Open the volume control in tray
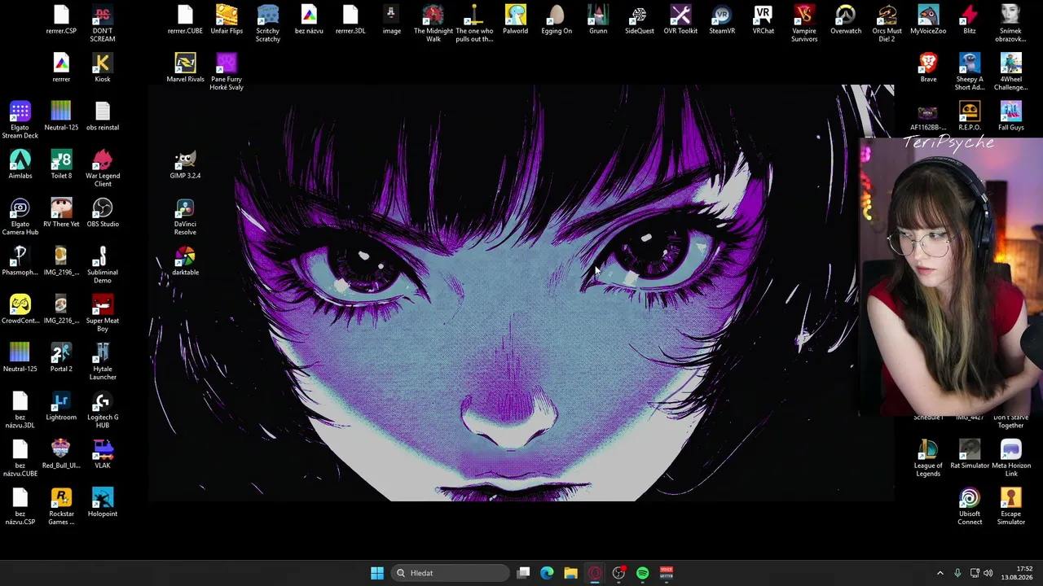 click(988, 573)
